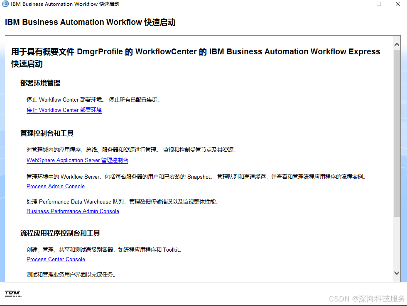Click the IBM Business Automation Workflow title bar icon
This screenshot has width=407, height=306.
pos(5,4)
